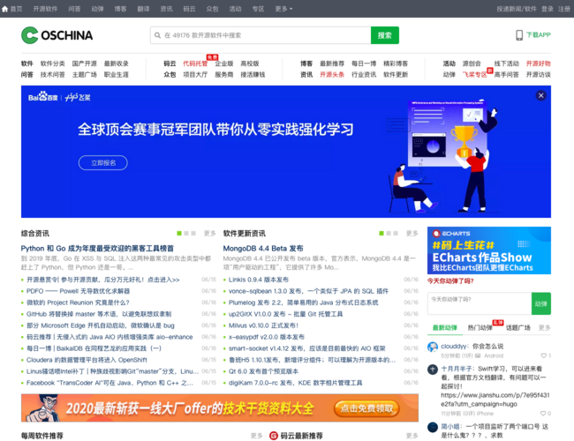This screenshot has height=441, width=574.
Task: Expand 更多 beside 综合资讯 heading
Action: tap(209, 234)
